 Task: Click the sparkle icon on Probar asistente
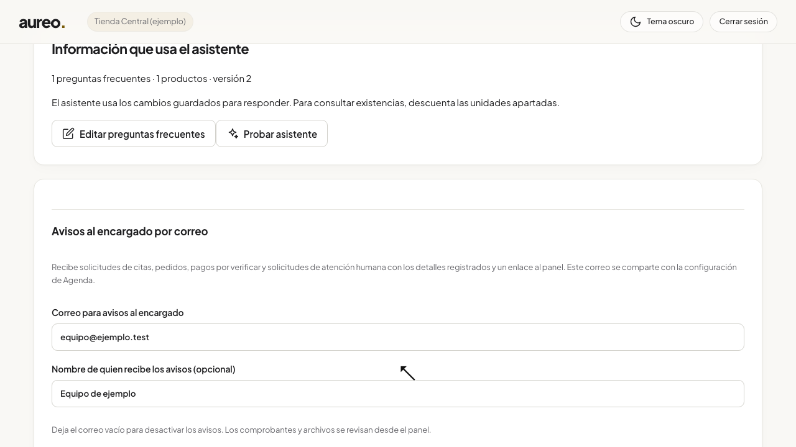pos(233,133)
